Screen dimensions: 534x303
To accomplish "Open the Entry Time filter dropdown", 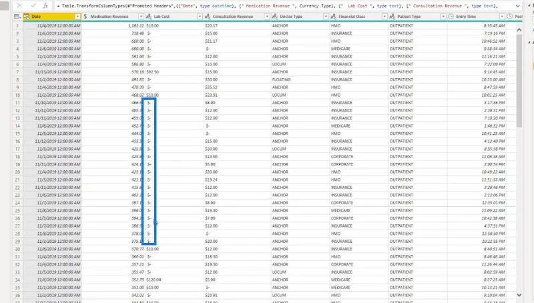I will [x=502, y=16].
